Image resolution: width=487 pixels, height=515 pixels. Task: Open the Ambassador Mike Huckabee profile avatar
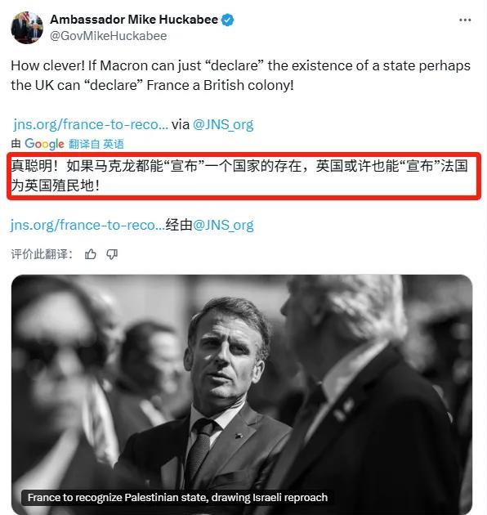coord(27,28)
